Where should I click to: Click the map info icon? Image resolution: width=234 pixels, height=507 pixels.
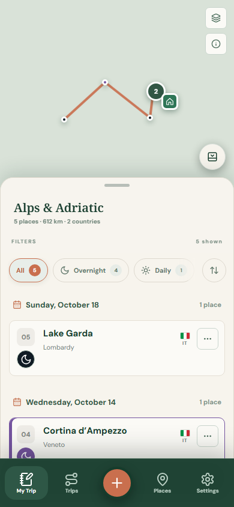(x=216, y=44)
